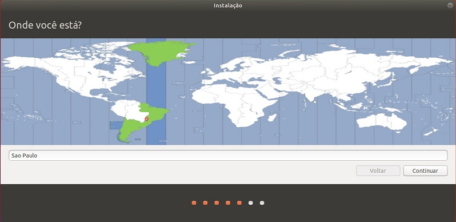This screenshot has width=456, height=222.
Task: Click the Sao Paulo location text field
Action: coord(228,155)
